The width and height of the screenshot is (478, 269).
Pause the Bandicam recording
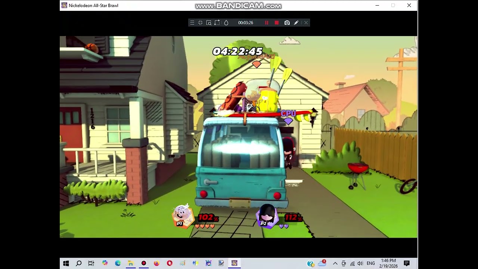pos(267,23)
